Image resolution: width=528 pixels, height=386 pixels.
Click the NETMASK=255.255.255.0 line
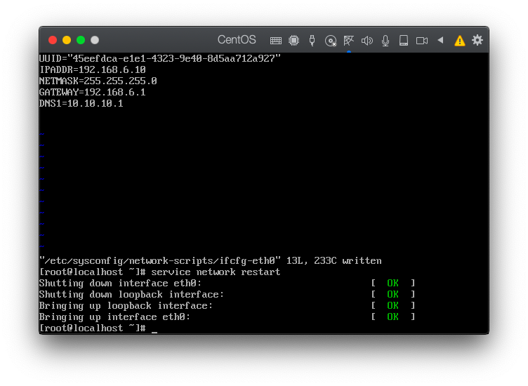[98, 81]
